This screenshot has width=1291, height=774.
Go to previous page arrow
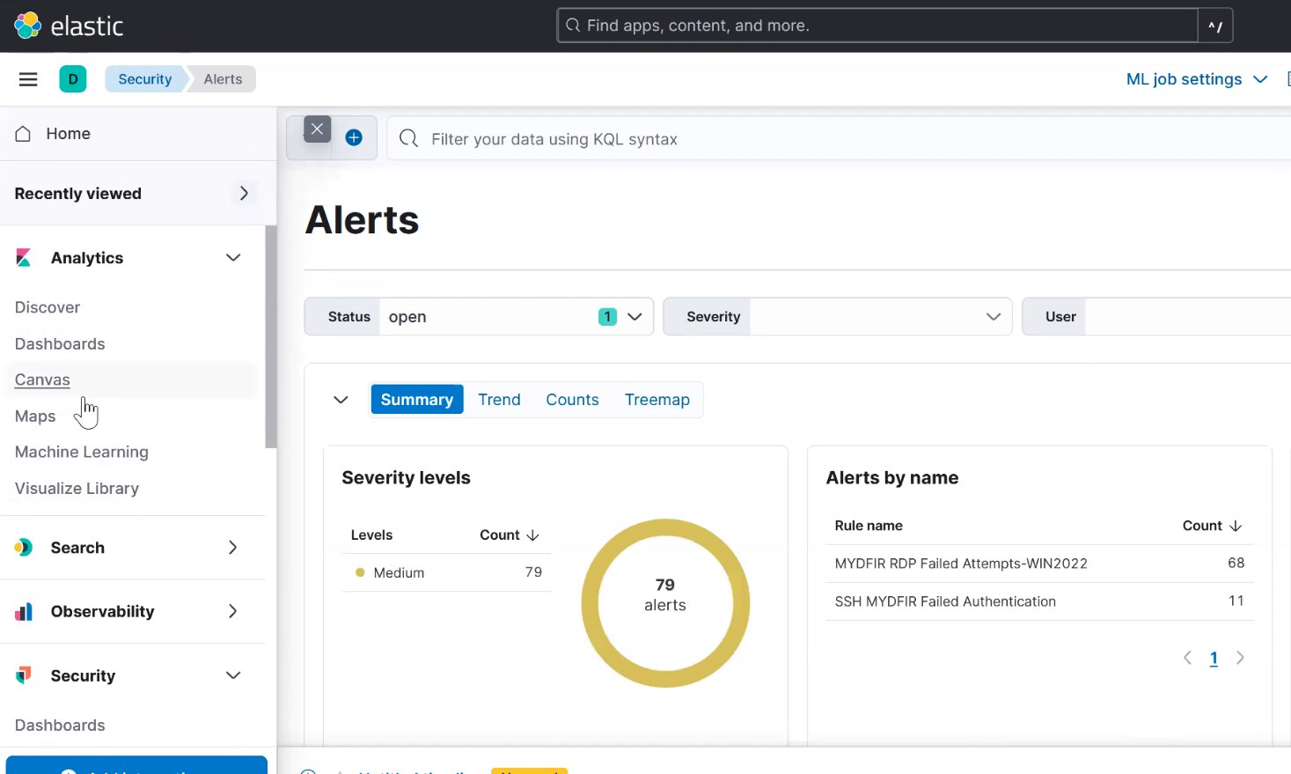click(1188, 658)
